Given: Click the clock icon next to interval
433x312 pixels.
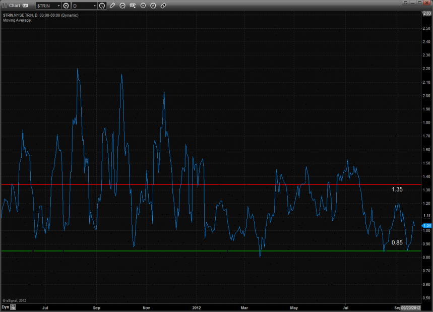Looking at the screenshot, I should click(x=102, y=6).
